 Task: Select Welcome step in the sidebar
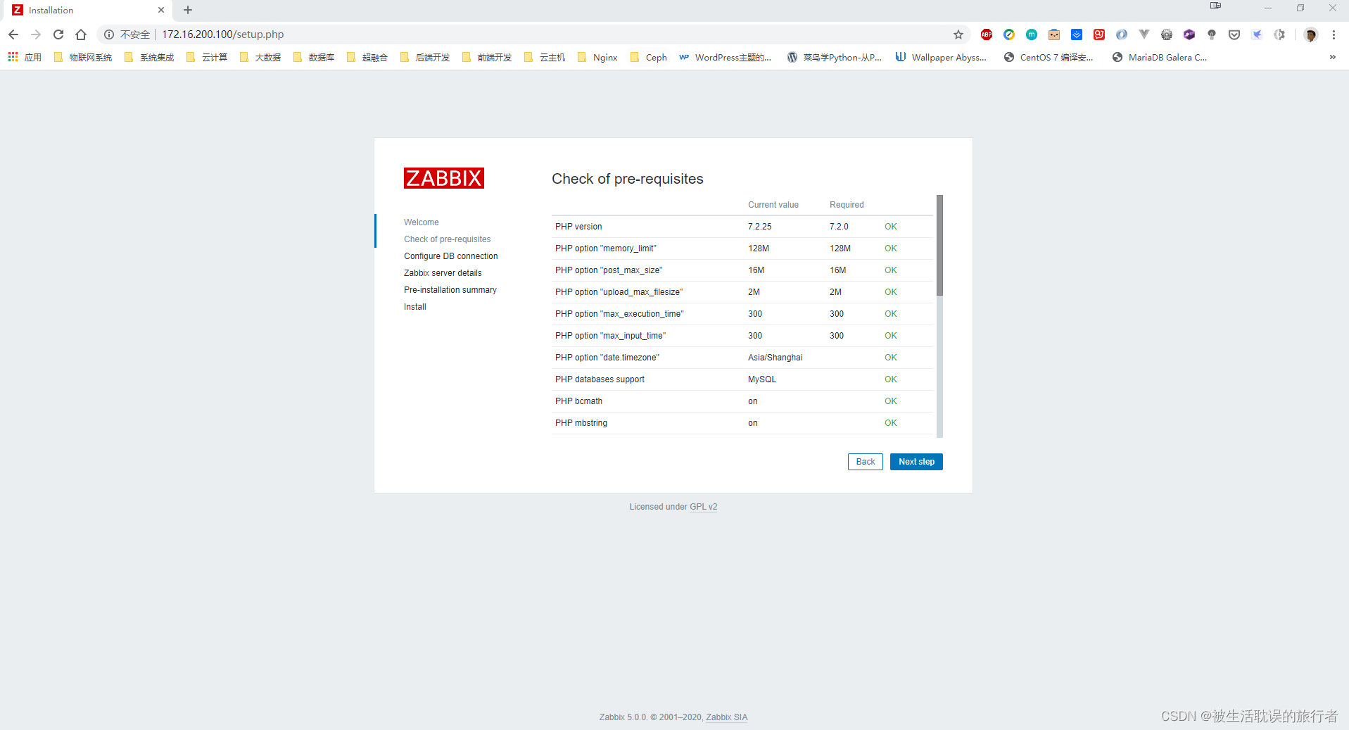(421, 222)
